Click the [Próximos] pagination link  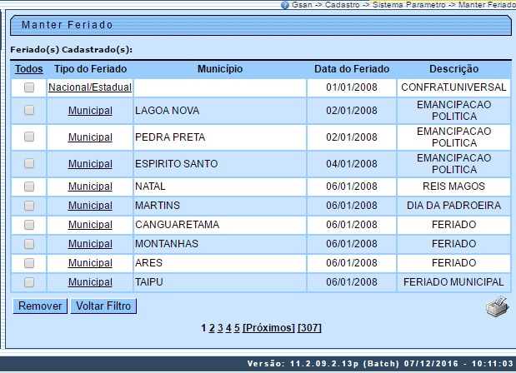pyautogui.click(x=268, y=328)
